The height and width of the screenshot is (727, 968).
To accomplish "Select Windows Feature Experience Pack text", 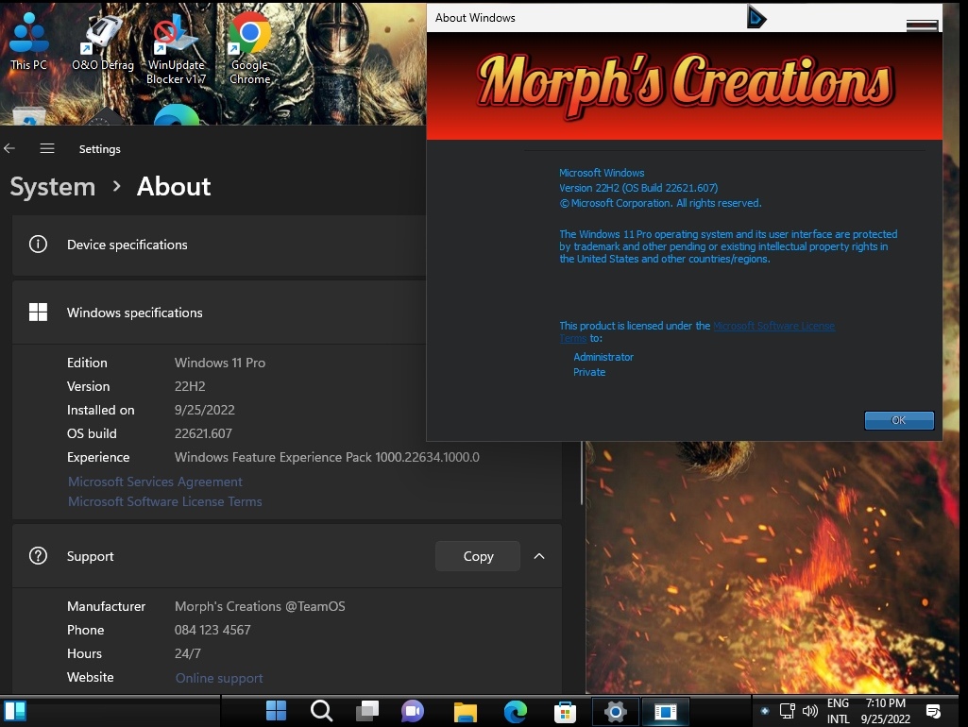I will pos(327,457).
